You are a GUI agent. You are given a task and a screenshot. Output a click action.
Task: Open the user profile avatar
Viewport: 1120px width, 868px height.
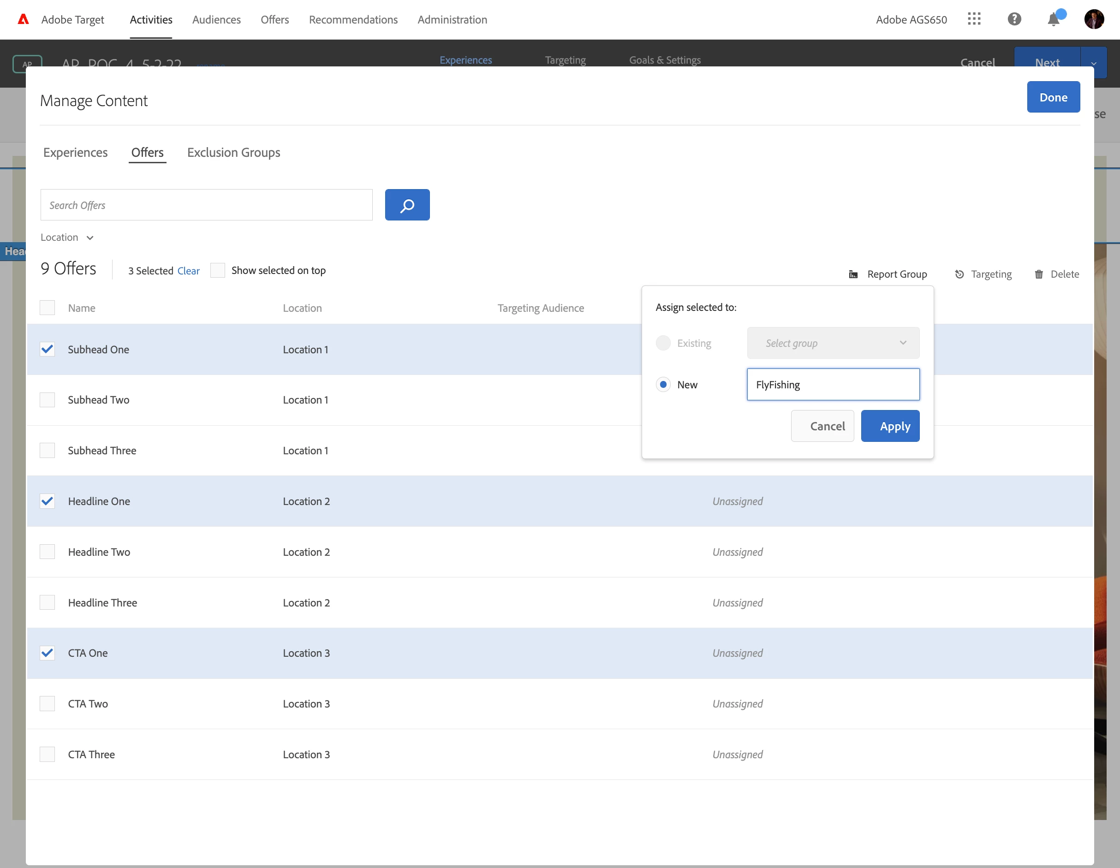(x=1093, y=19)
